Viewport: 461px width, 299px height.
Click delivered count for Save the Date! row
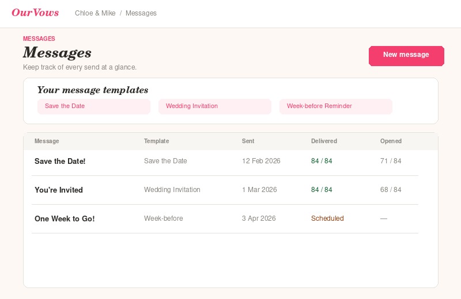pos(322,161)
